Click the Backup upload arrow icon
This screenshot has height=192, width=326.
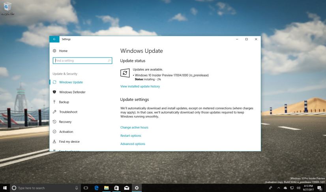pos(54,102)
